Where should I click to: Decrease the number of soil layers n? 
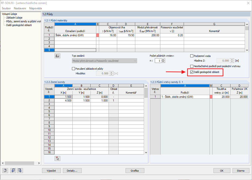(x=163, y=62)
